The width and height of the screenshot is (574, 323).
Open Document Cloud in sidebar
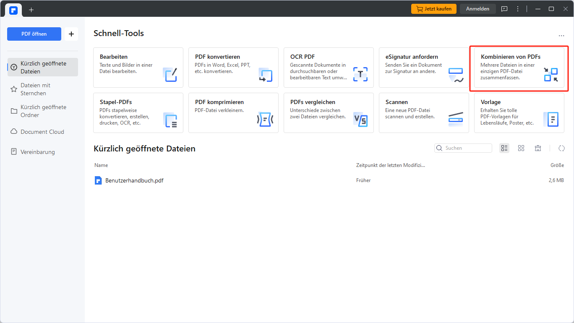coord(43,132)
